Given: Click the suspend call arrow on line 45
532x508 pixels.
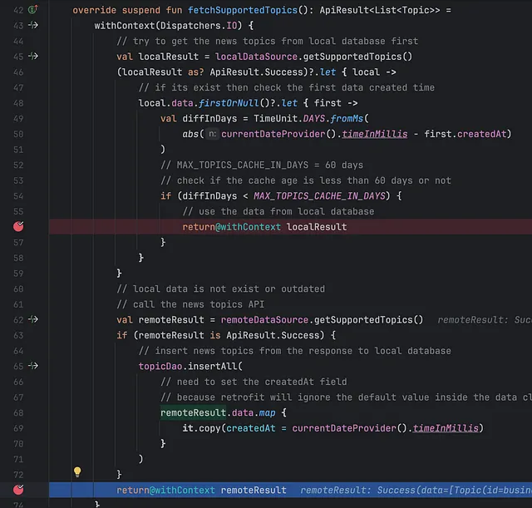Looking at the screenshot, I should point(33,57).
